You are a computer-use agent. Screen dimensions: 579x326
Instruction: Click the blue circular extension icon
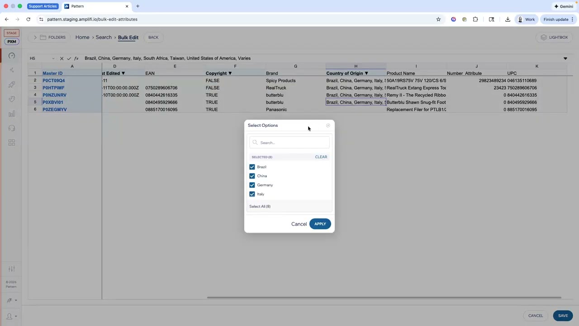point(454,19)
